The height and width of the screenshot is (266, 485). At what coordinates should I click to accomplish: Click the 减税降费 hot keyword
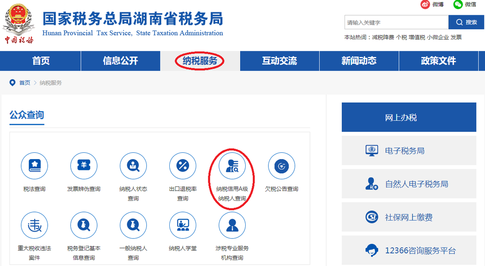(383, 37)
